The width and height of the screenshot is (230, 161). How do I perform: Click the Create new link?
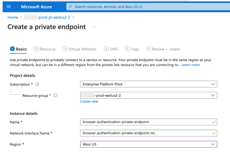(x=89, y=101)
